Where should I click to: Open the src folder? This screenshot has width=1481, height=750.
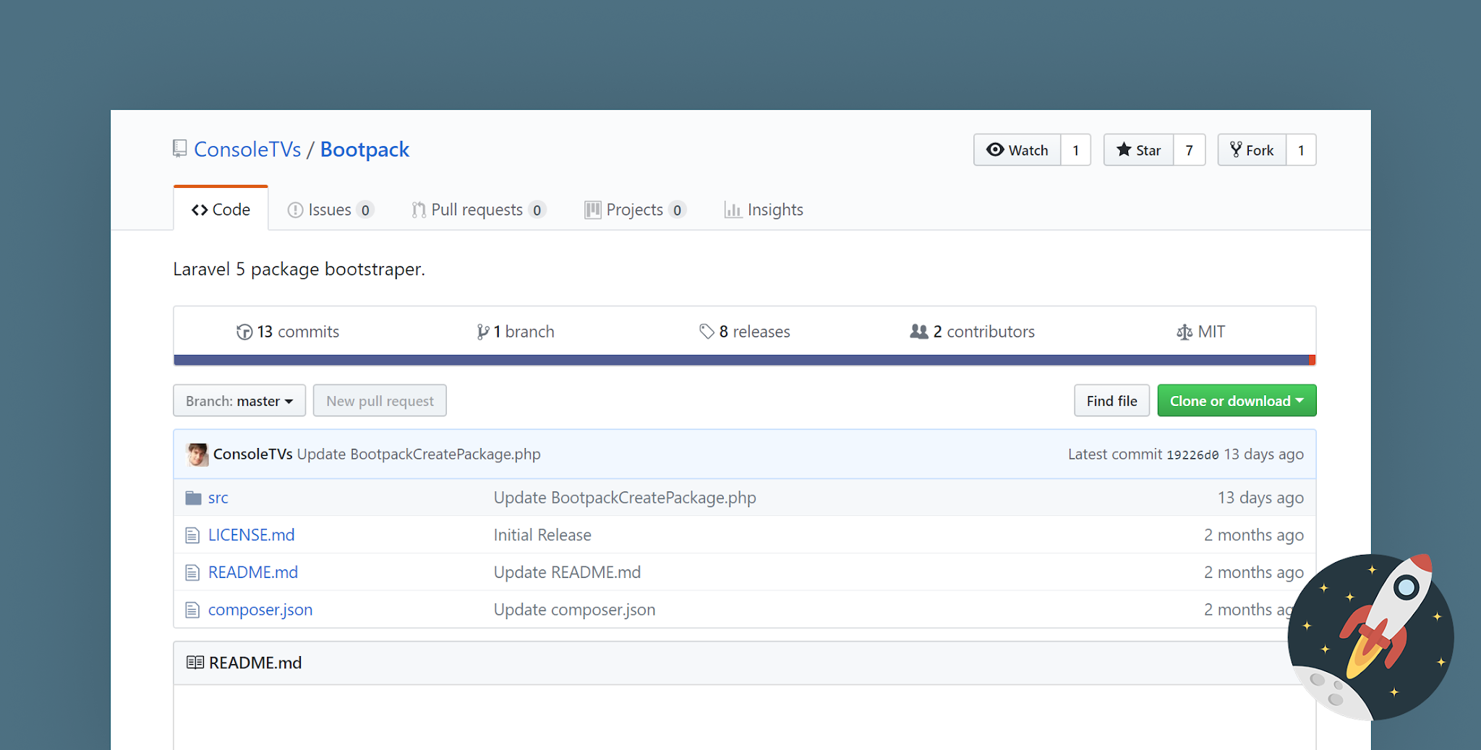[x=218, y=498]
